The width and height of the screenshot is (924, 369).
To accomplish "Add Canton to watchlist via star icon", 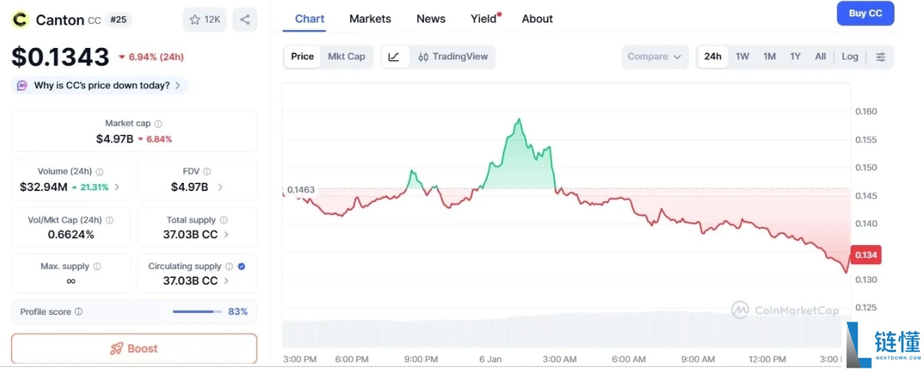I will 195,19.
